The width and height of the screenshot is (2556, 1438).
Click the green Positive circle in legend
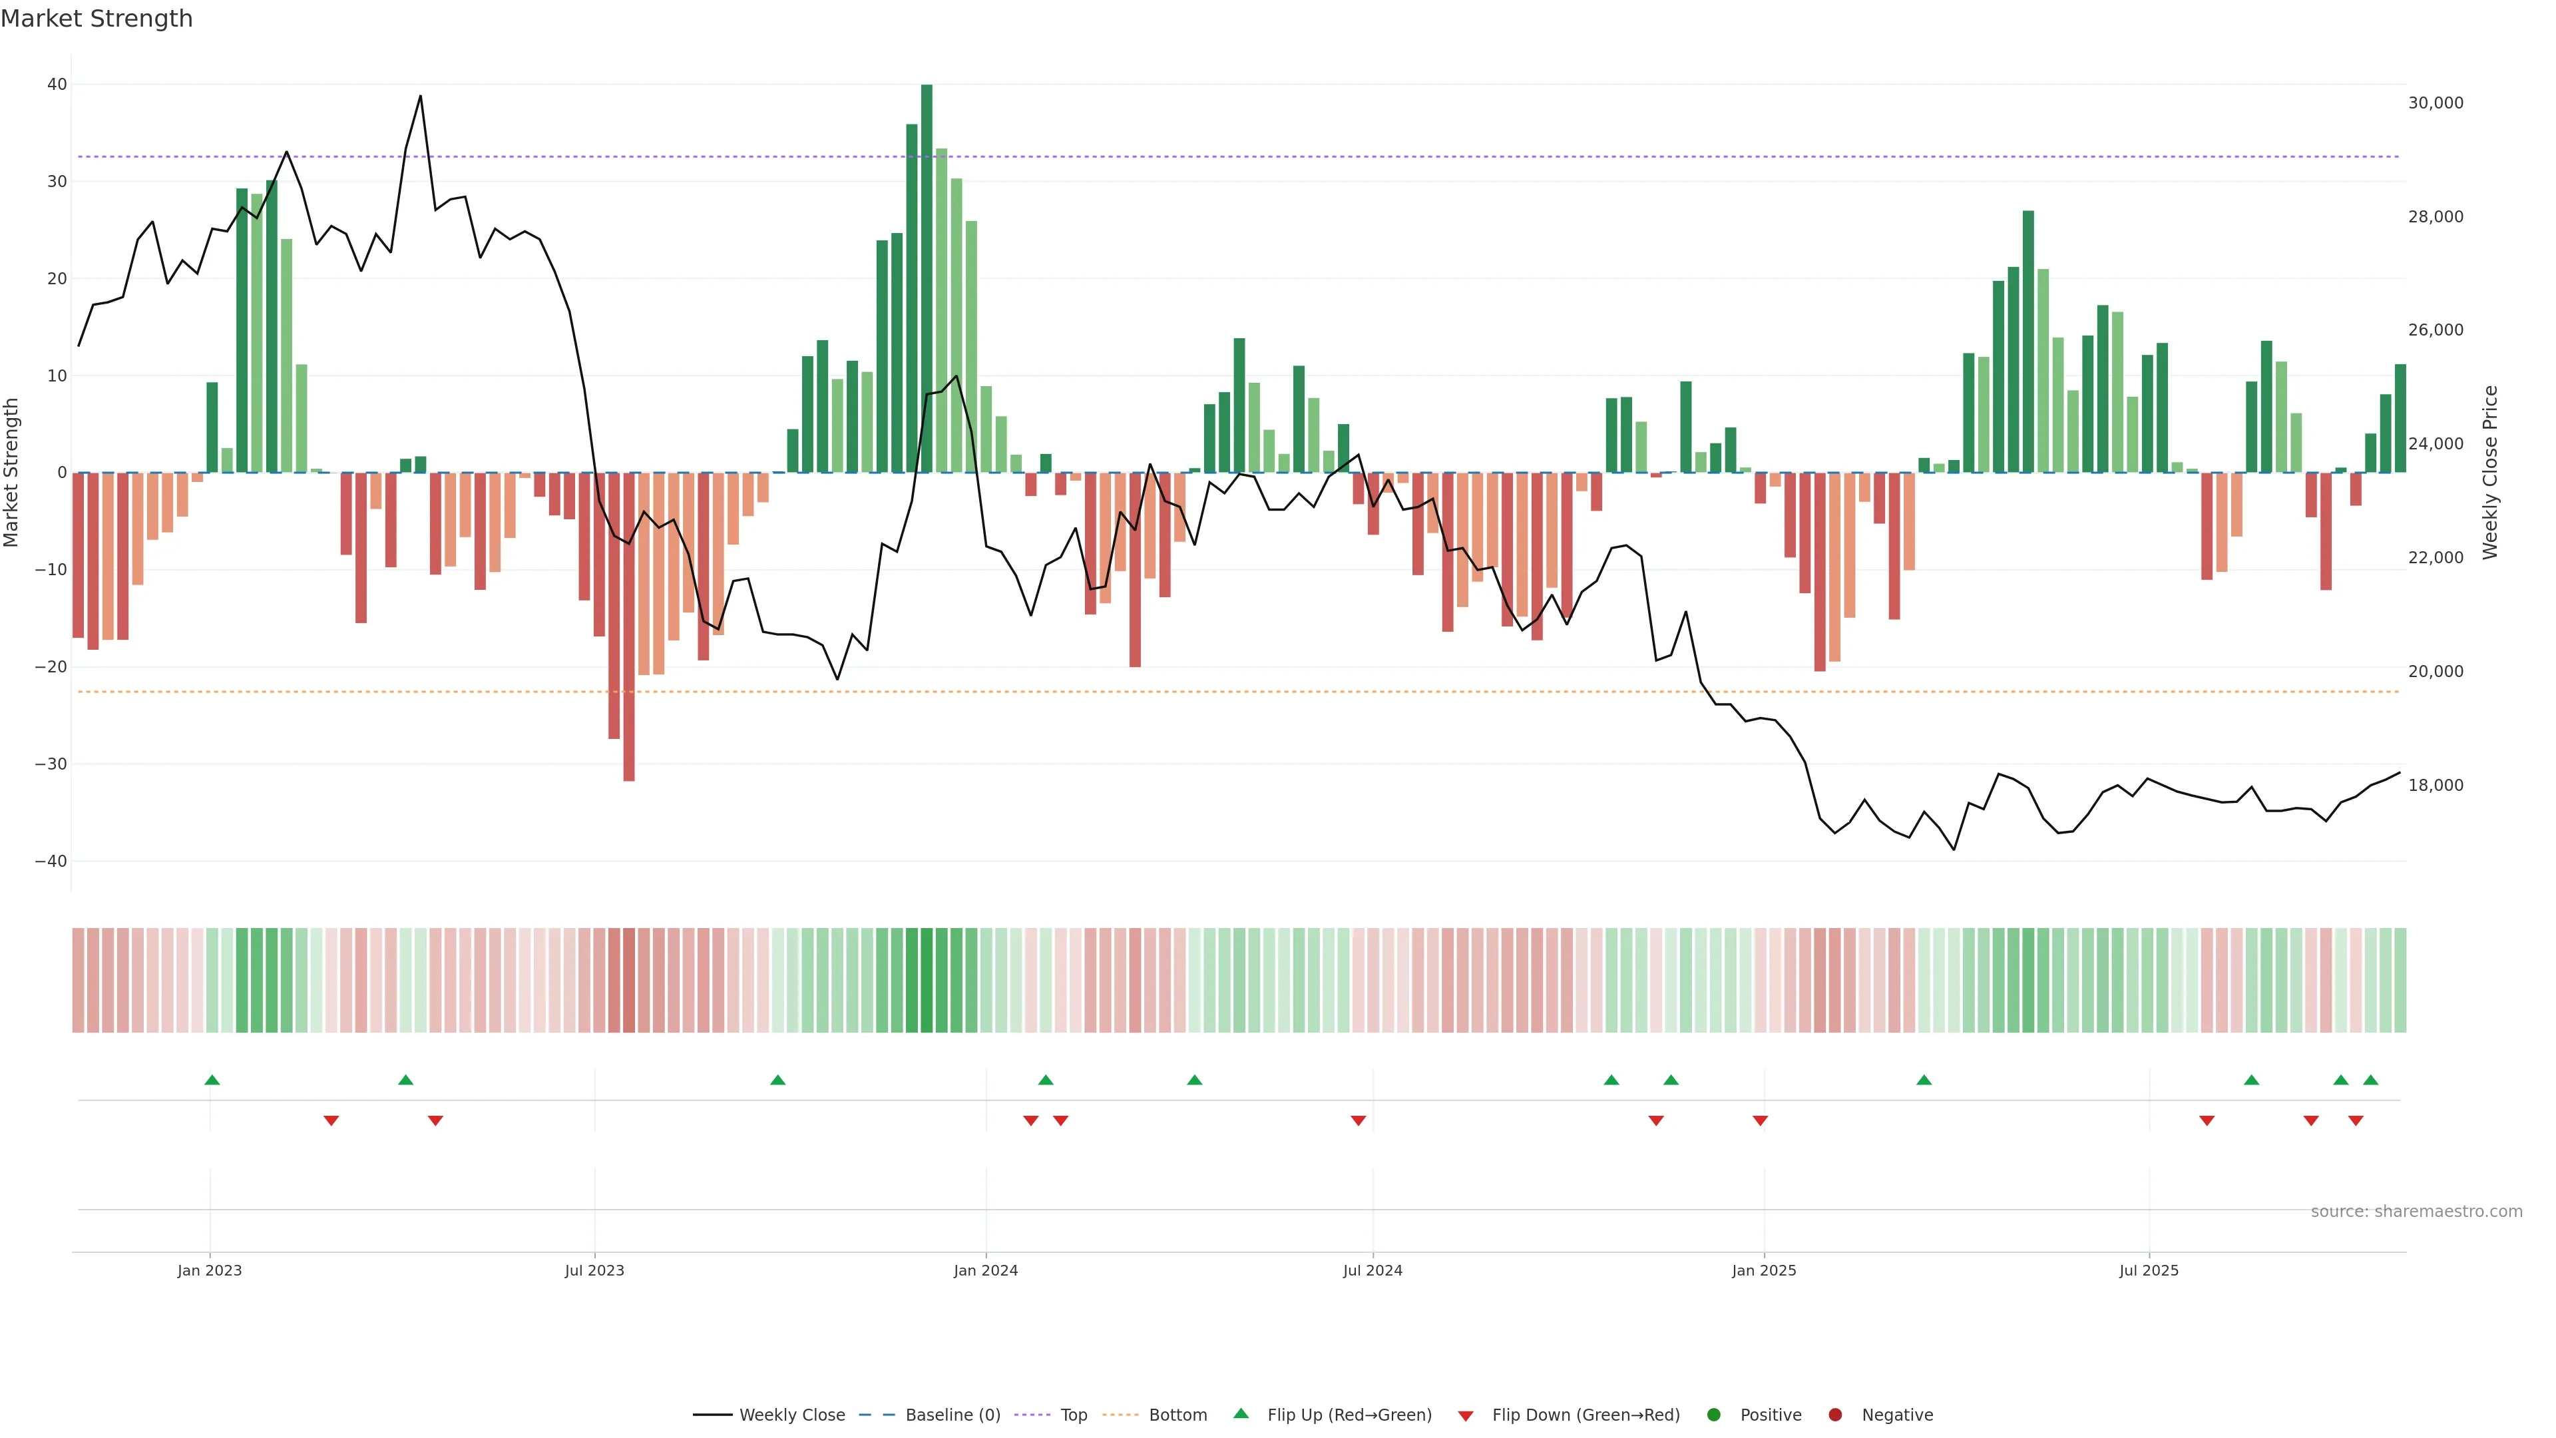point(1713,1414)
